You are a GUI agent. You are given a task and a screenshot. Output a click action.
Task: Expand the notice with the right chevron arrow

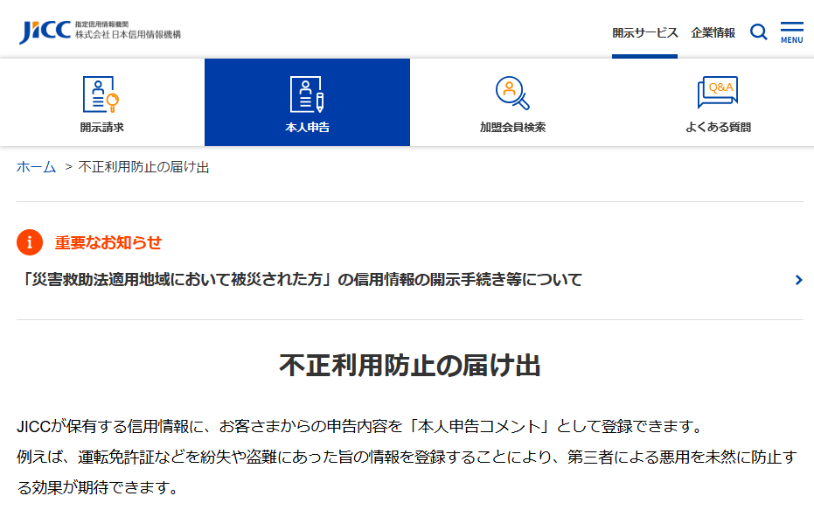coord(798,280)
